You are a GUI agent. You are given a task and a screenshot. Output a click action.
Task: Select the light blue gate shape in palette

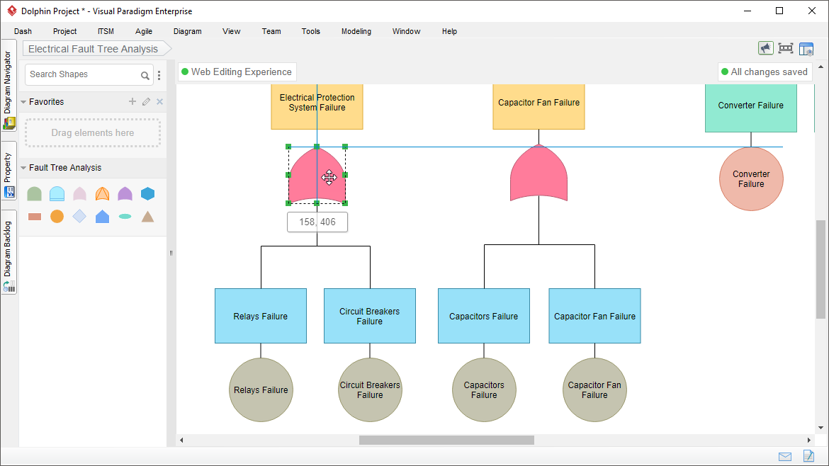coord(57,194)
